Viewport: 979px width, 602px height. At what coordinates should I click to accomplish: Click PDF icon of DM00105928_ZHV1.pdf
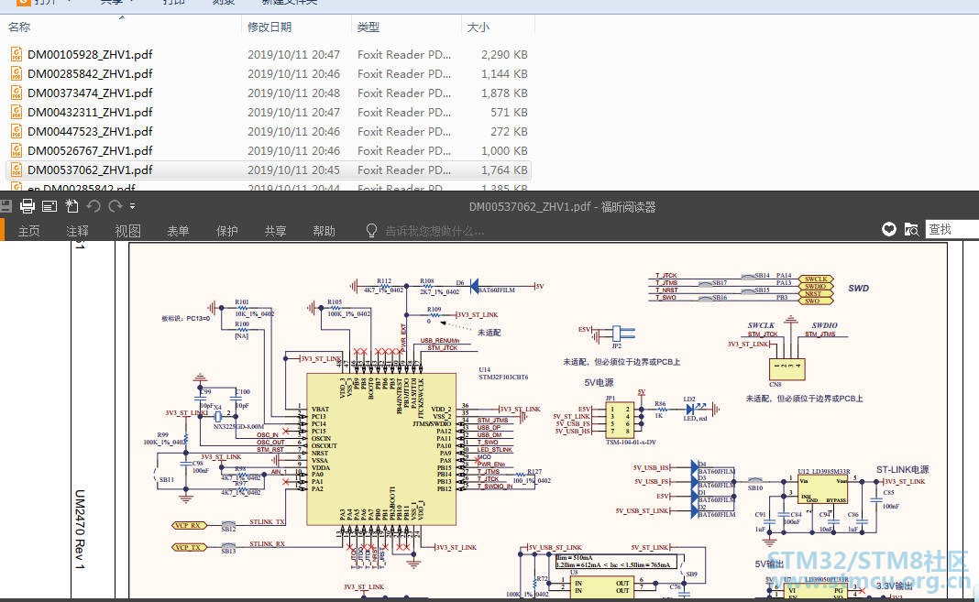16,54
